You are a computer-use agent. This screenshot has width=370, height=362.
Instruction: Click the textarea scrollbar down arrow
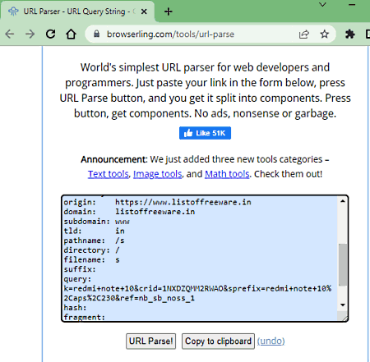click(343, 305)
